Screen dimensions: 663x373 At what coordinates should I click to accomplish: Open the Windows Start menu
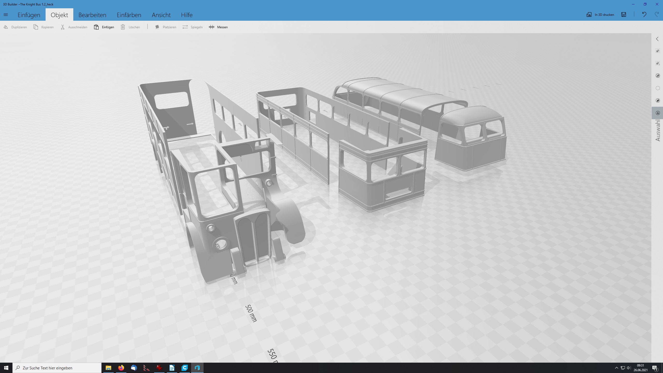click(6, 368)
